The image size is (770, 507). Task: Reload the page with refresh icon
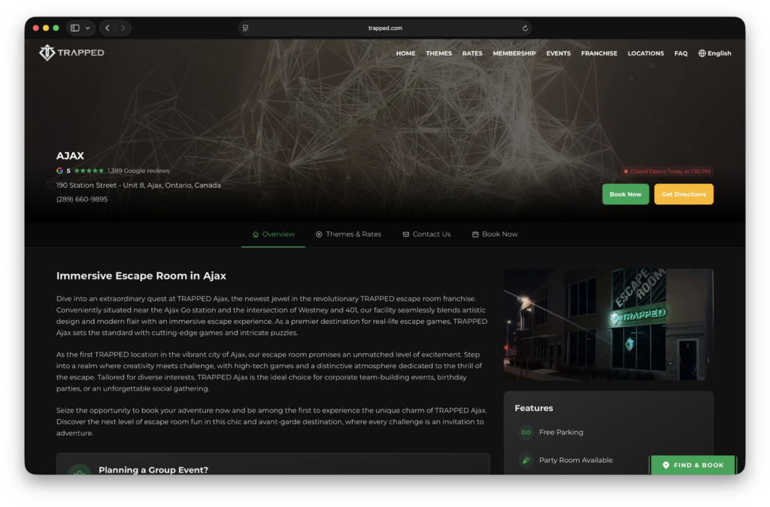525,28
